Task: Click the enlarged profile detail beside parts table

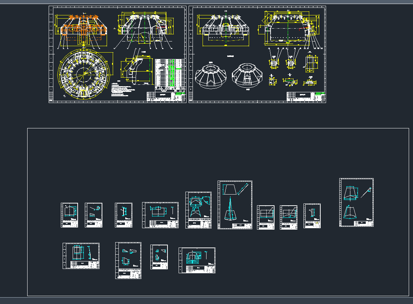Action: (x=134, y=70)
